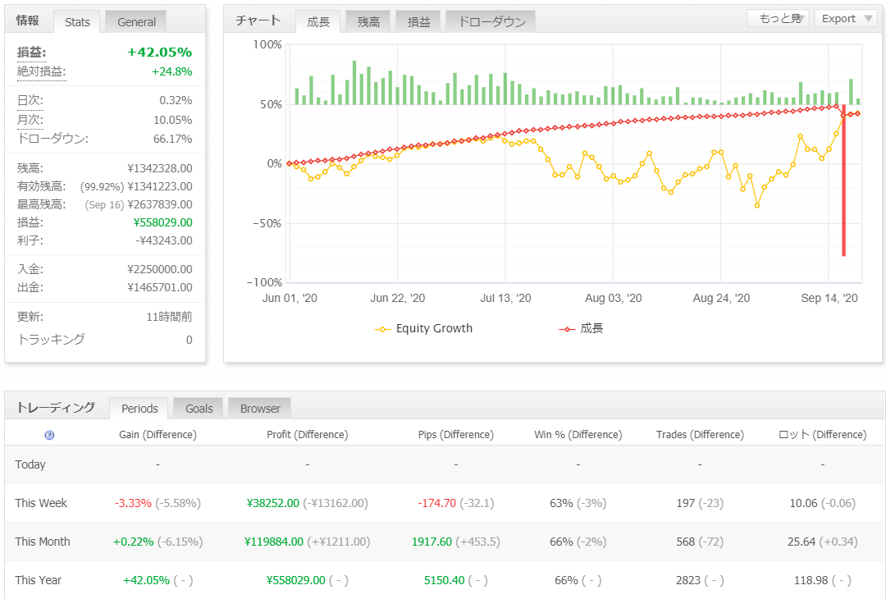Select the 成長 chart tab

coord(318,22)
